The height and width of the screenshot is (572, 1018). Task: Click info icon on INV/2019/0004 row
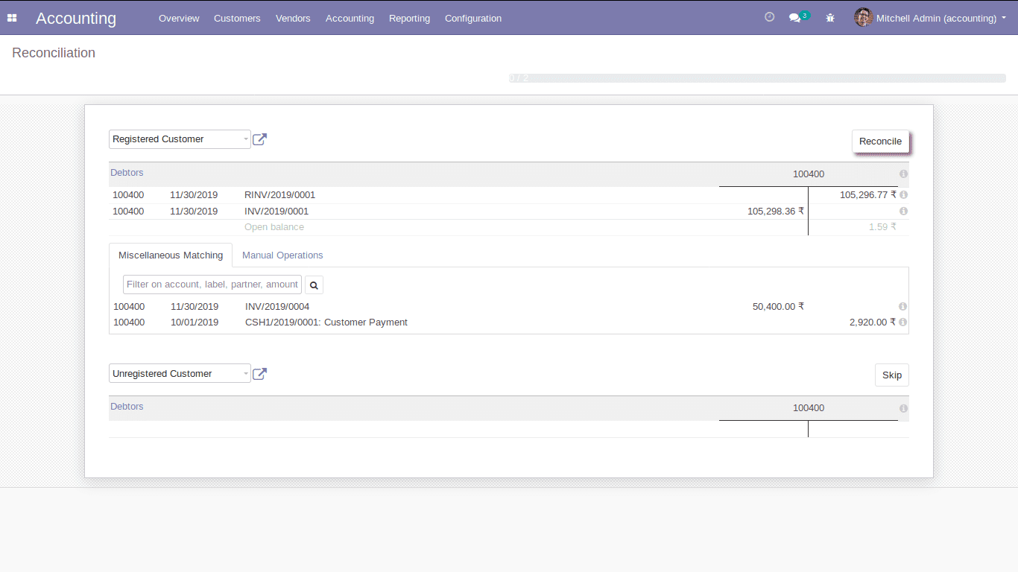(902, 307)
